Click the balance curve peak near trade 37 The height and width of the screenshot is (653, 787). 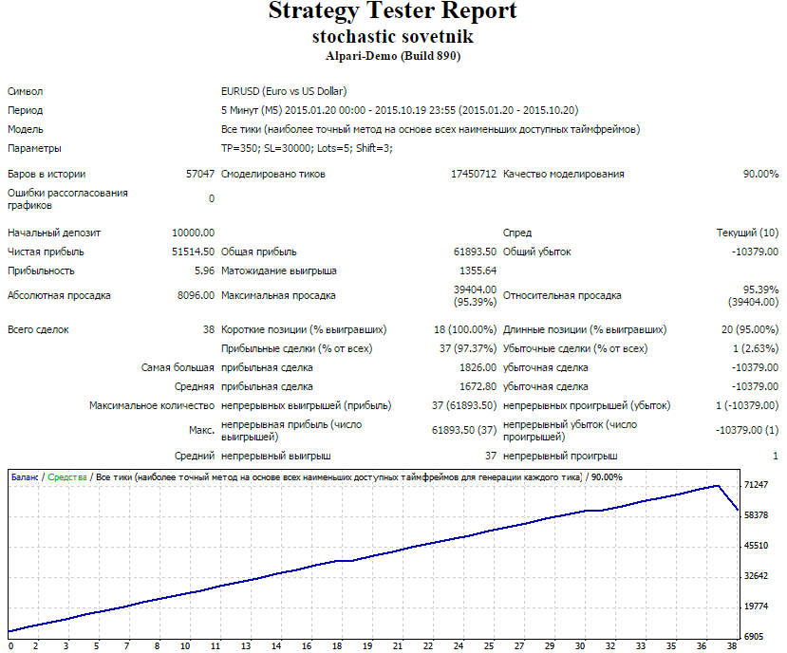coord(718,486)
